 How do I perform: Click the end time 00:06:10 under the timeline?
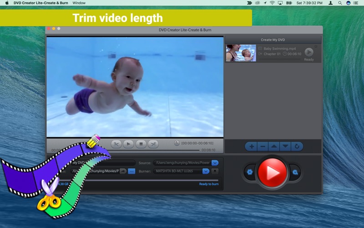click(208, 150)
